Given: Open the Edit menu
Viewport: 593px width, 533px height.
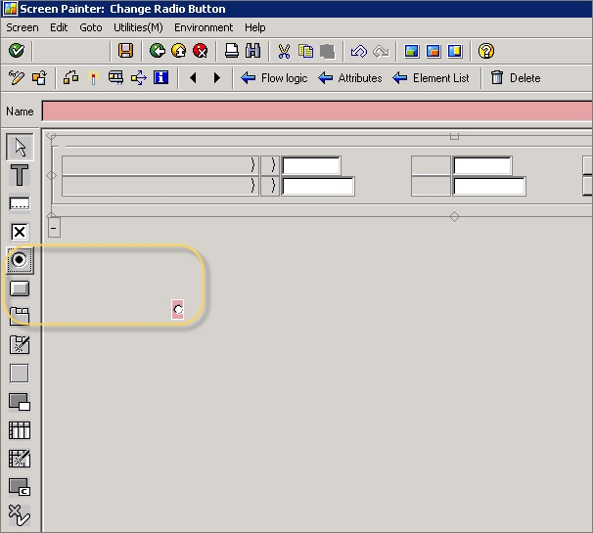Looking at the screenshot, I should click(x=59, y=27).
